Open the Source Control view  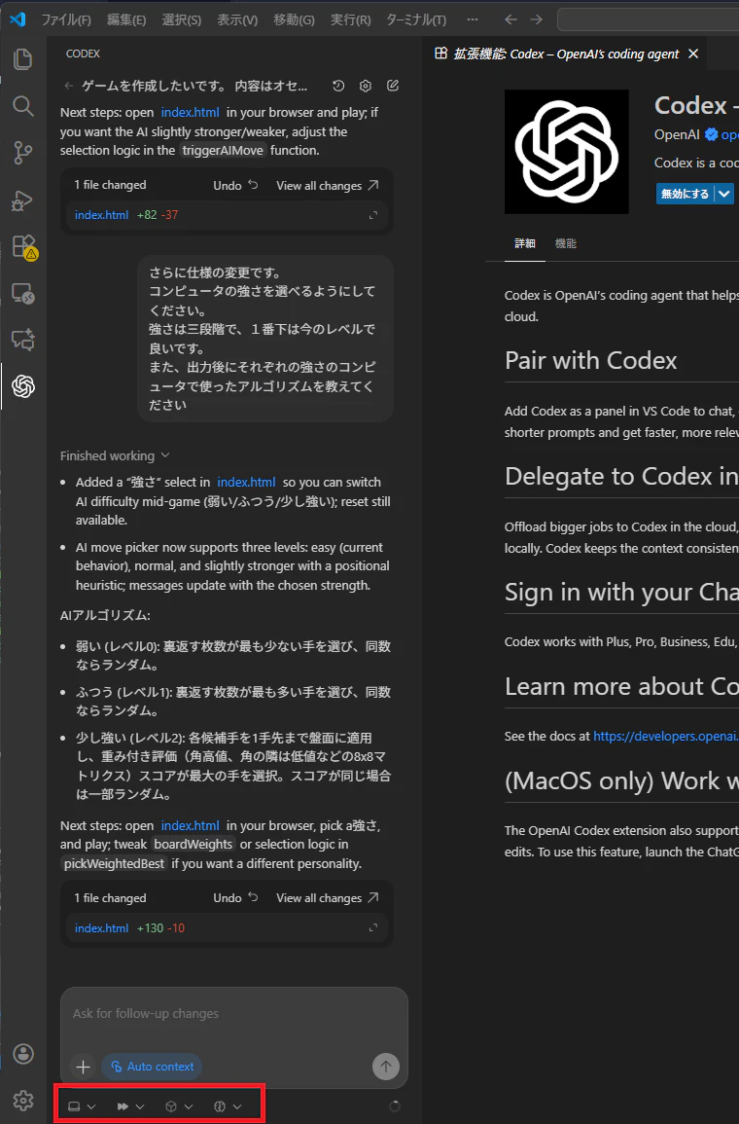tap(23, 153)
